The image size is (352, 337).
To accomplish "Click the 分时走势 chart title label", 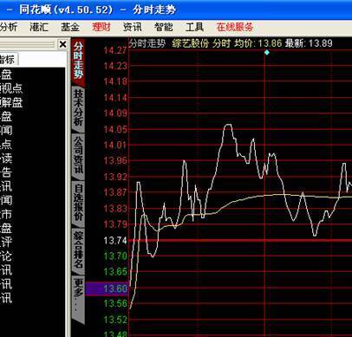I will click(x=147, y=43).
